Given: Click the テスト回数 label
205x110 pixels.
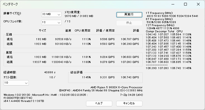Looking at the screenshot, I should click(10, 77).
